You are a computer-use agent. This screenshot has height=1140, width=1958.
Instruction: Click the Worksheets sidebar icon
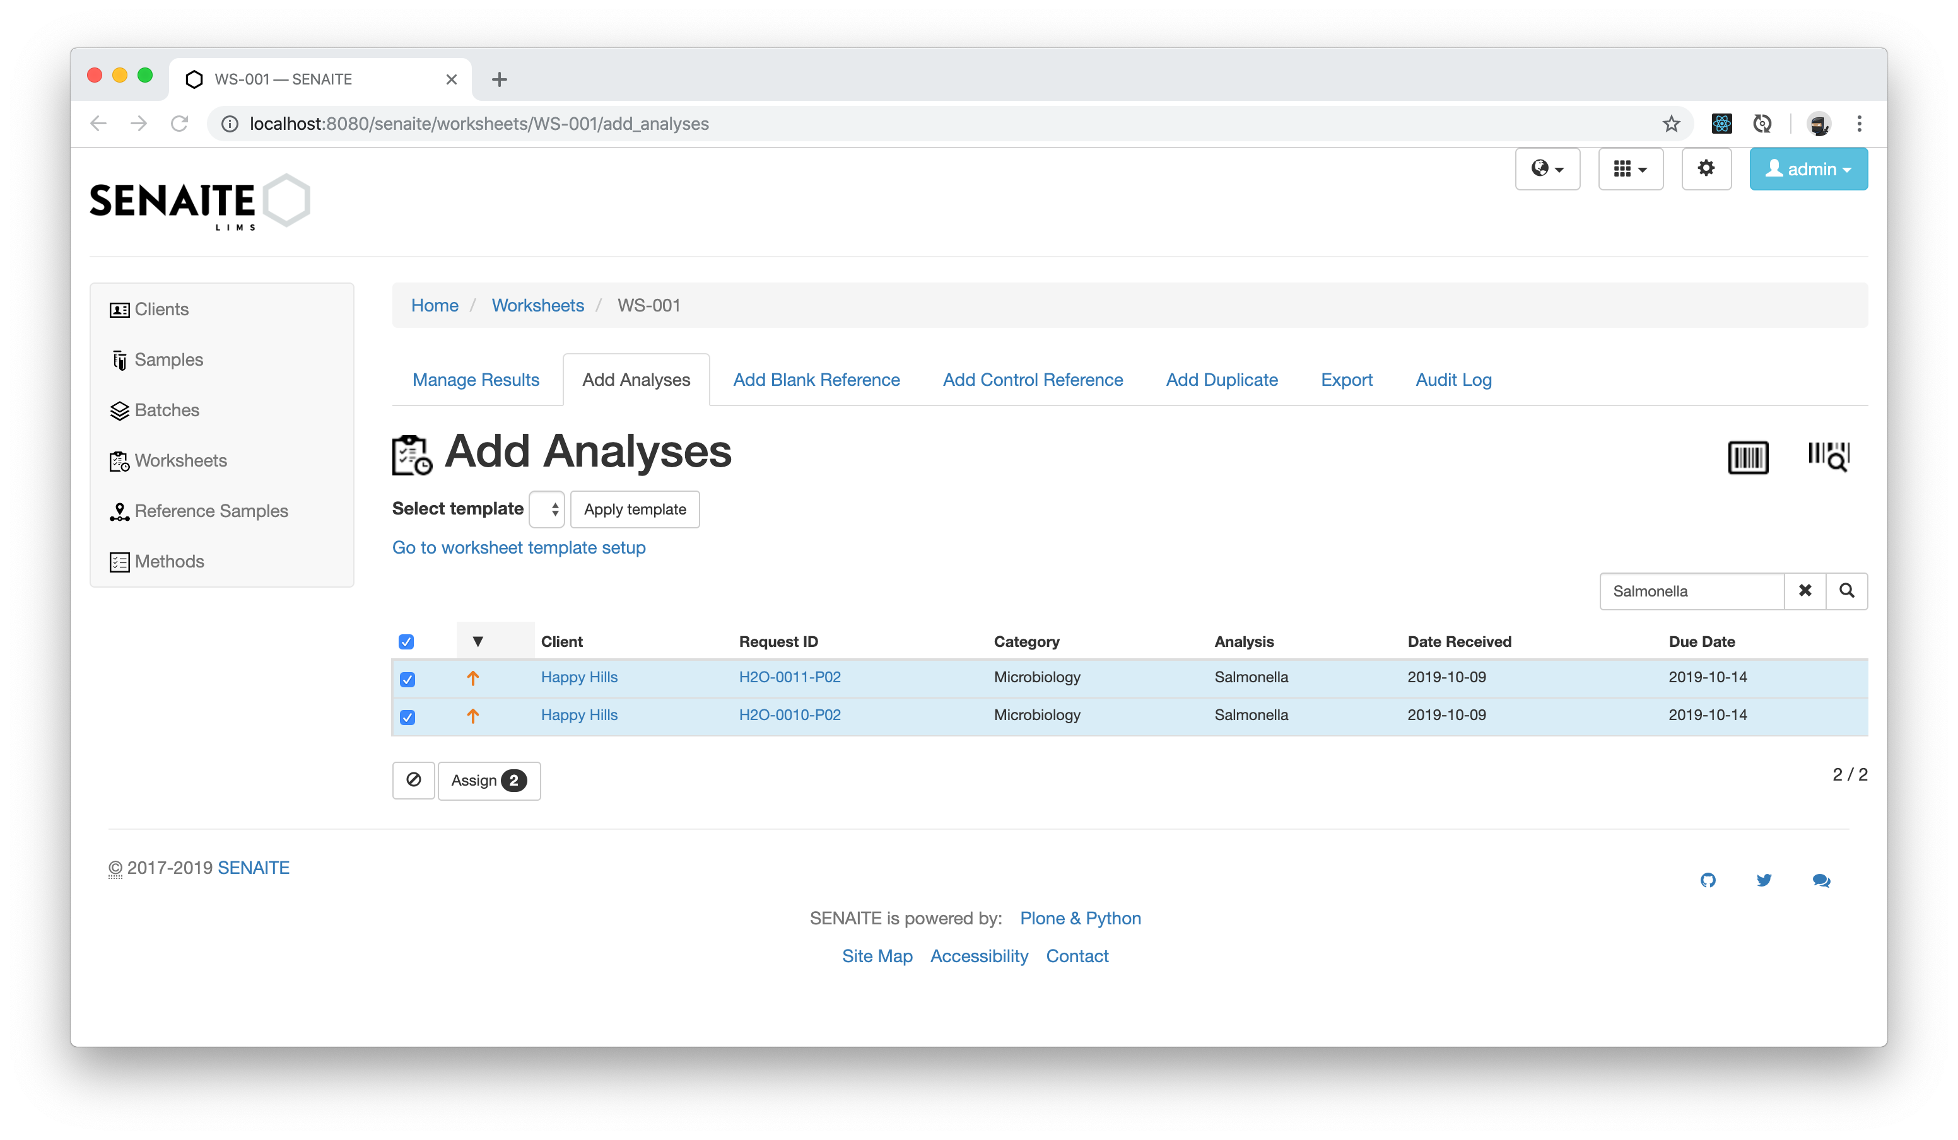[118, 460]
